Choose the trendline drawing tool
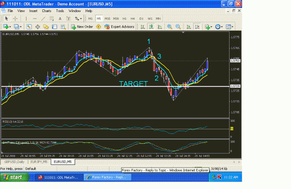Image resolution: width=291 pixels, height=189 pixels. [43, 18]
